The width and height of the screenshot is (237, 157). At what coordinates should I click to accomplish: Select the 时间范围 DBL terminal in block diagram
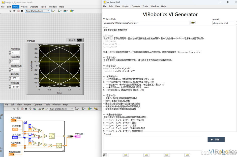[15, 129]
